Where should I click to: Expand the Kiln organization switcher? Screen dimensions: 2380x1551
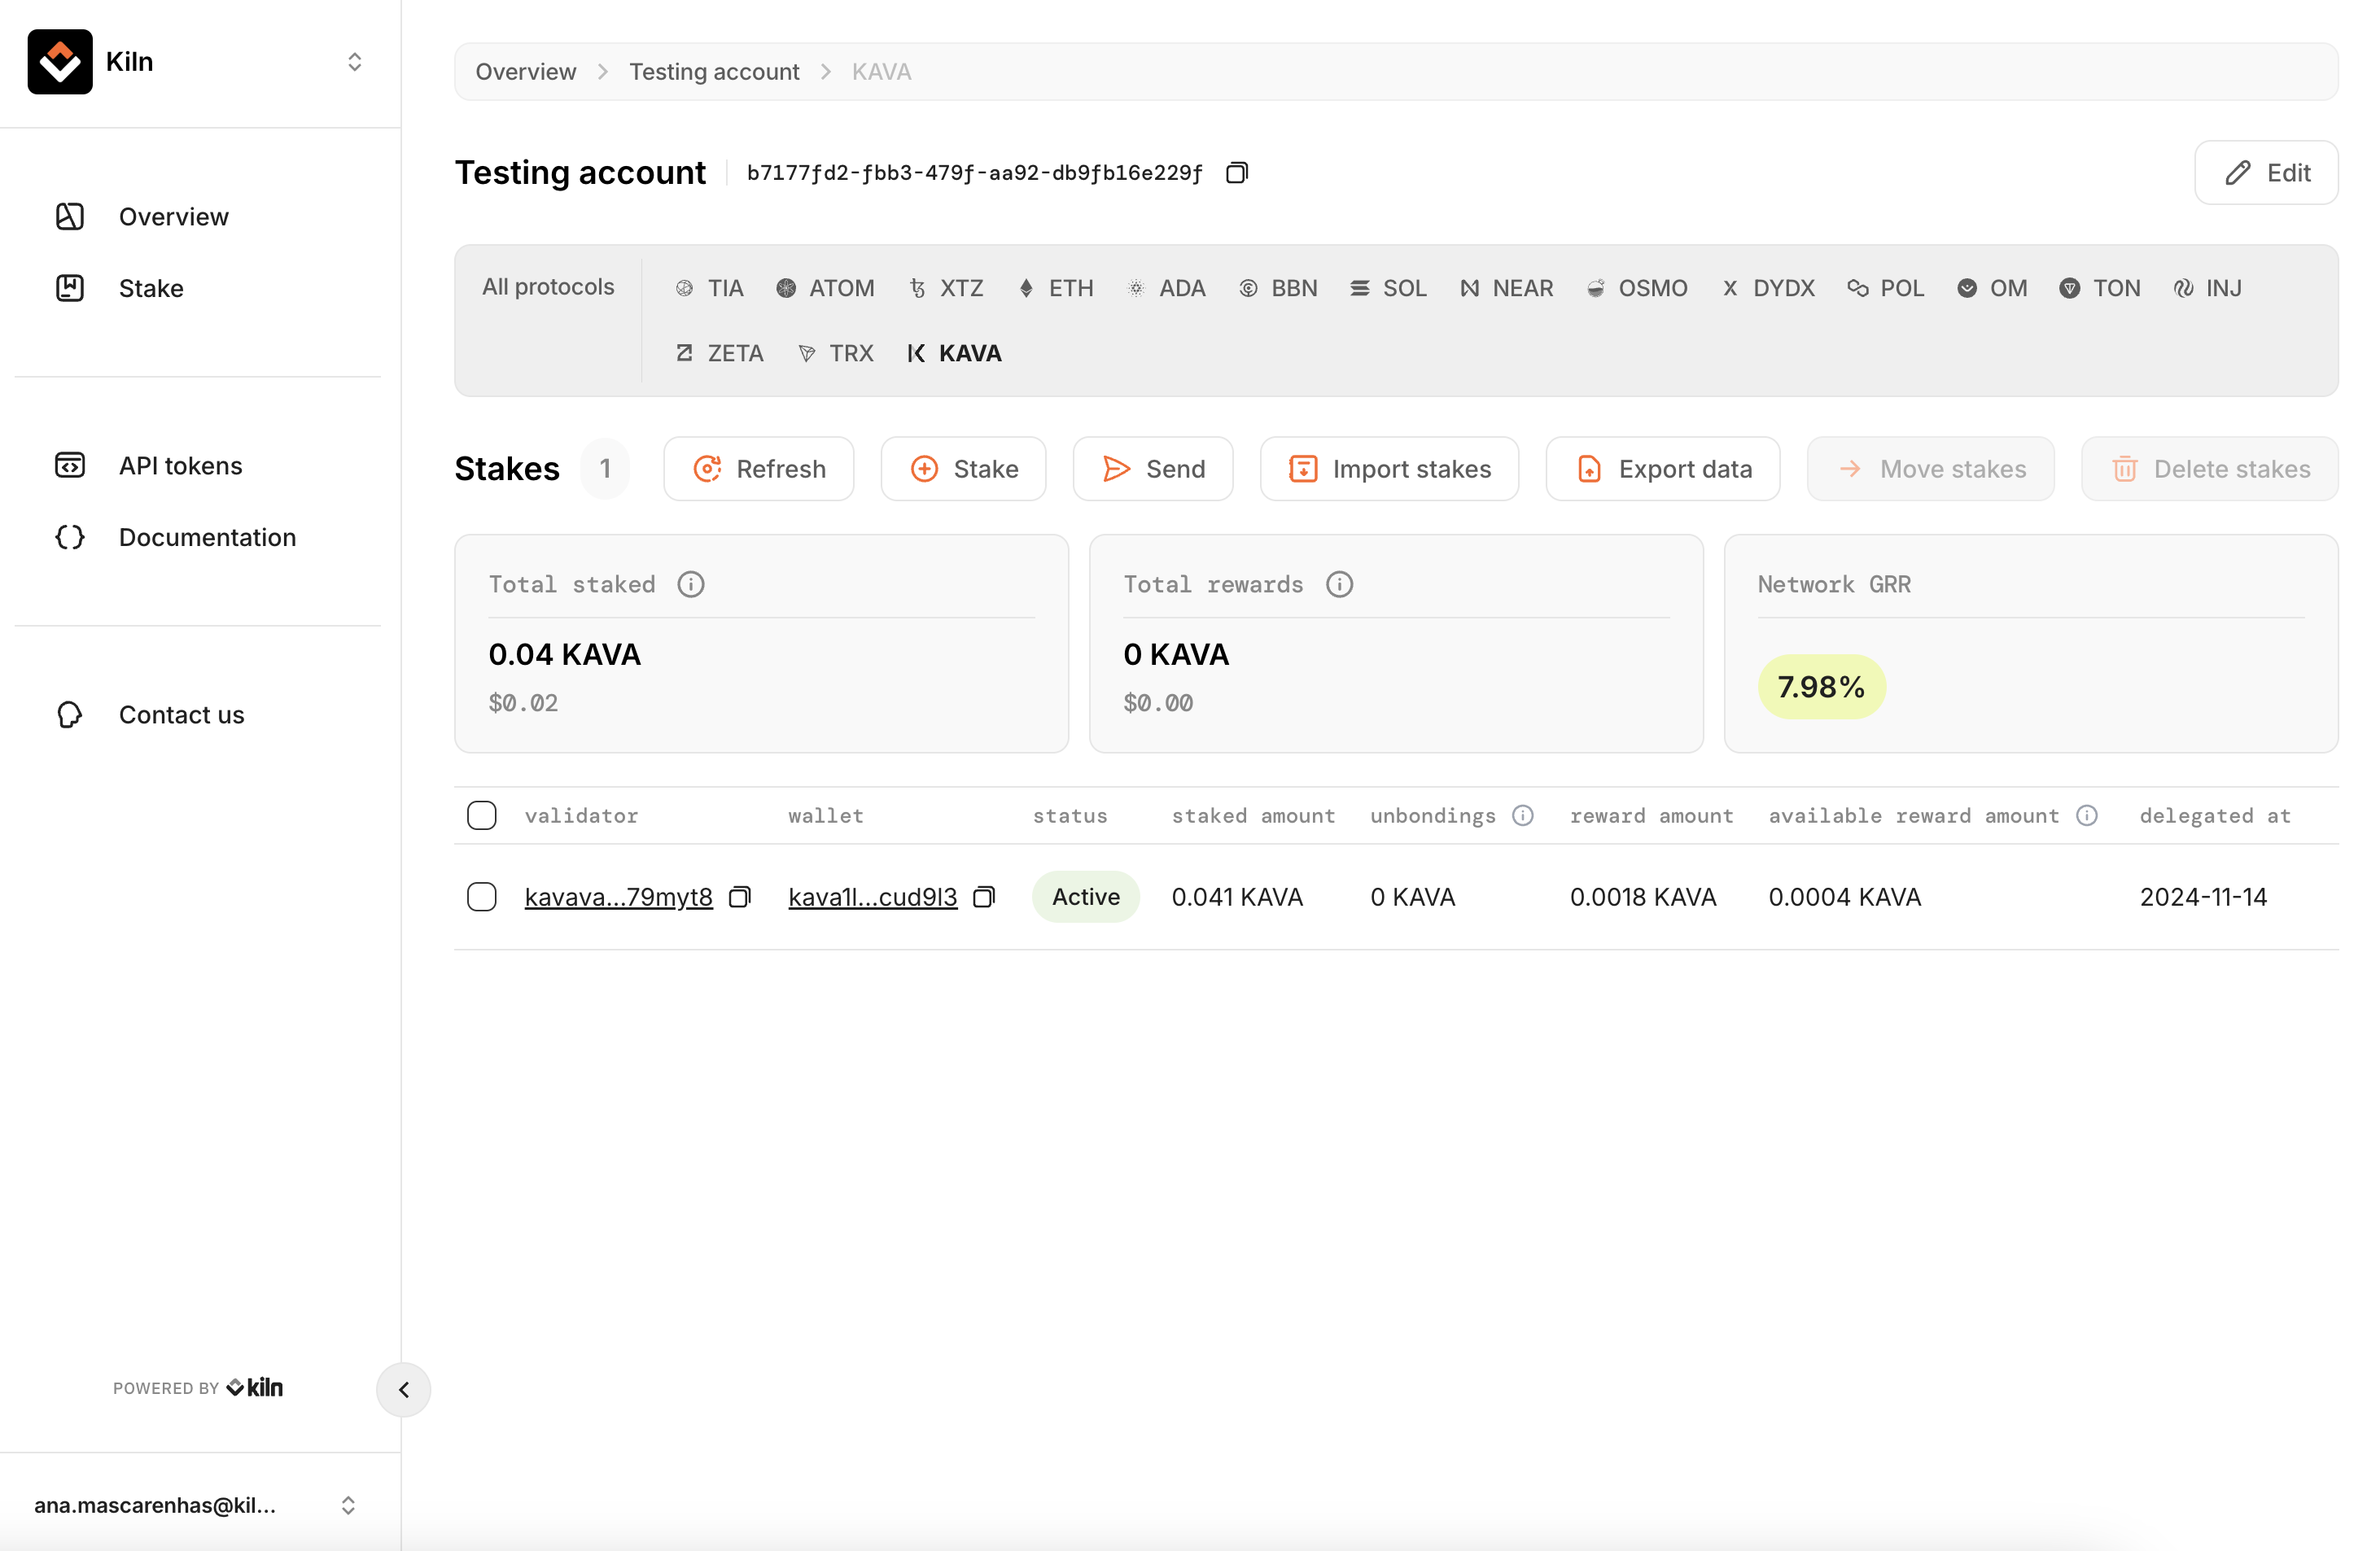tap(354, 62)
